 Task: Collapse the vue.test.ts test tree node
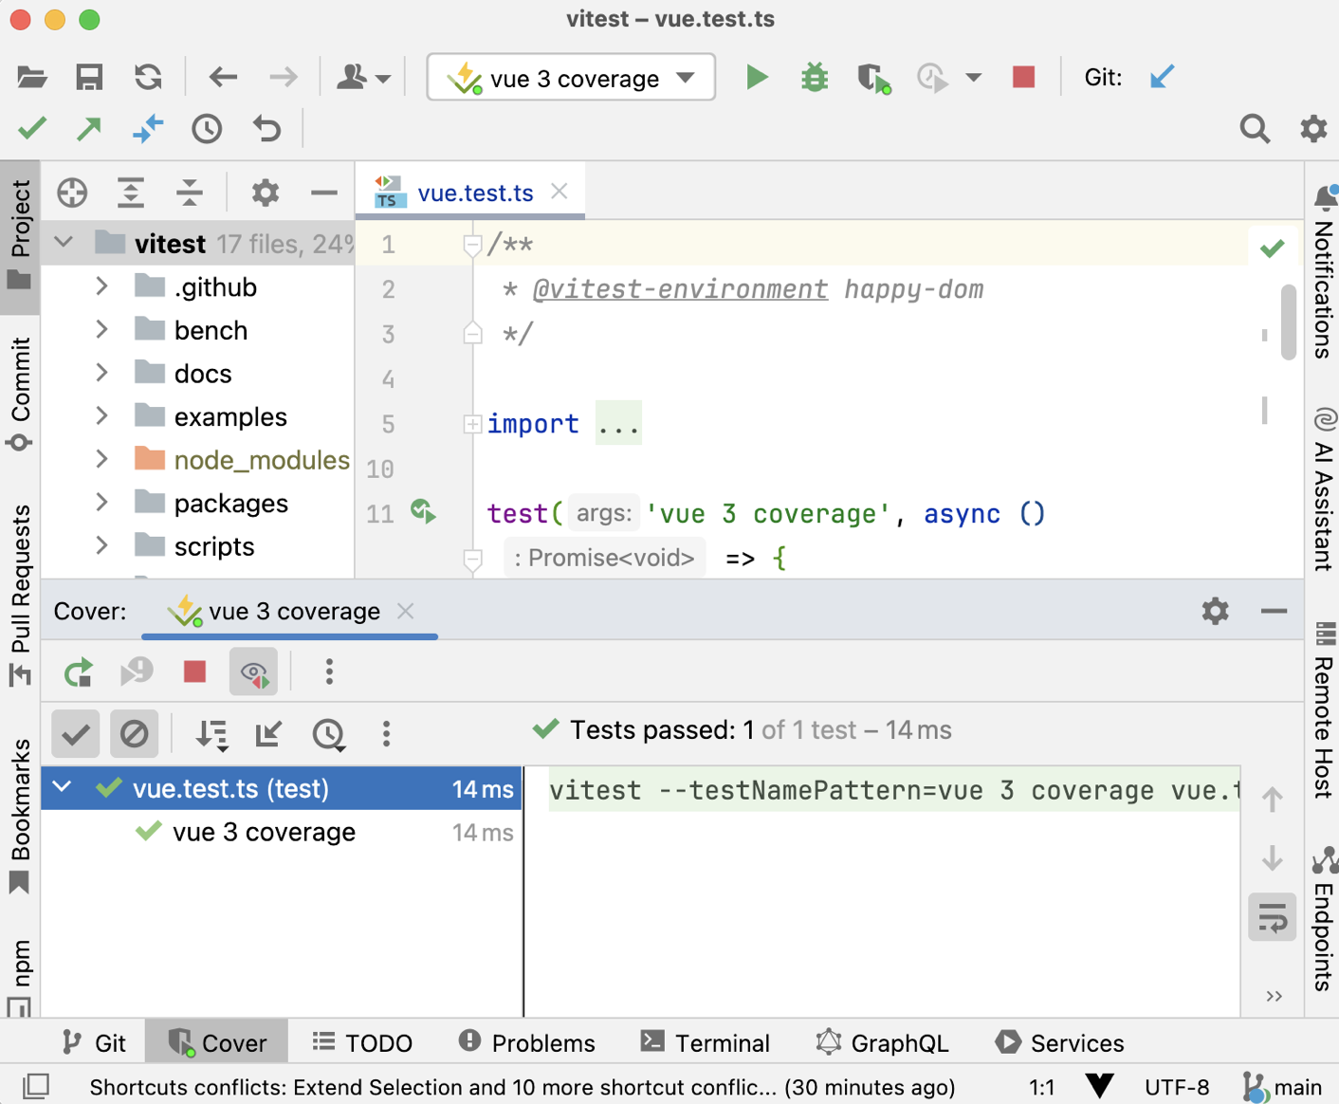point(63,788)
